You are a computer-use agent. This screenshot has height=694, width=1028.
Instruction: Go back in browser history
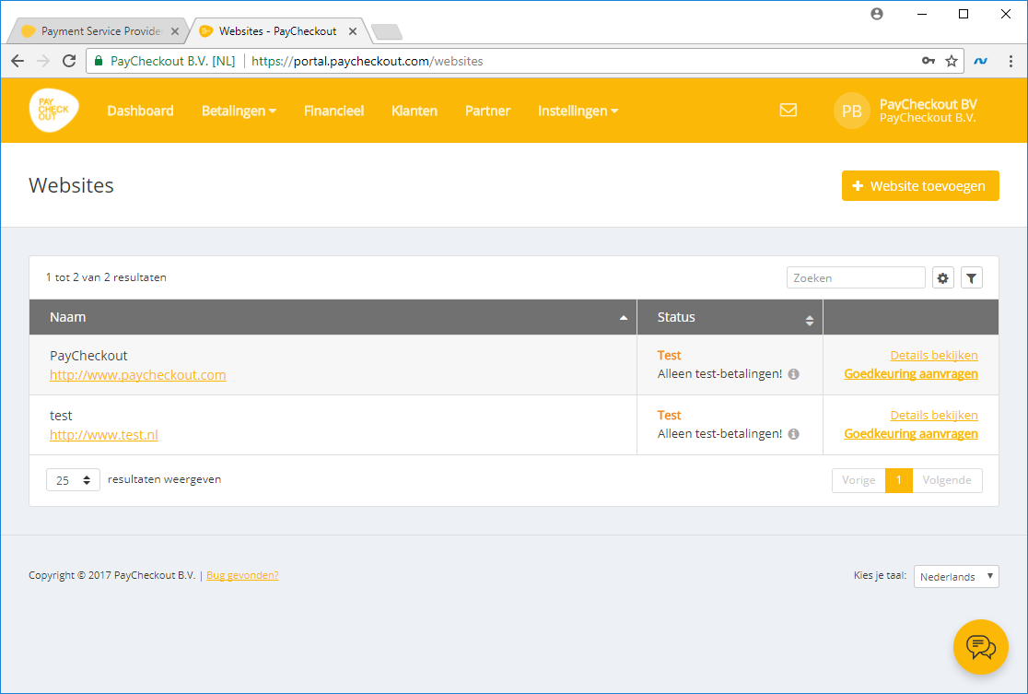coord(18,61)
